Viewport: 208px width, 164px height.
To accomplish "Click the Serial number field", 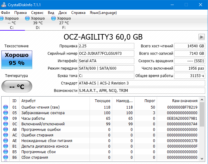I will [106, 53].
